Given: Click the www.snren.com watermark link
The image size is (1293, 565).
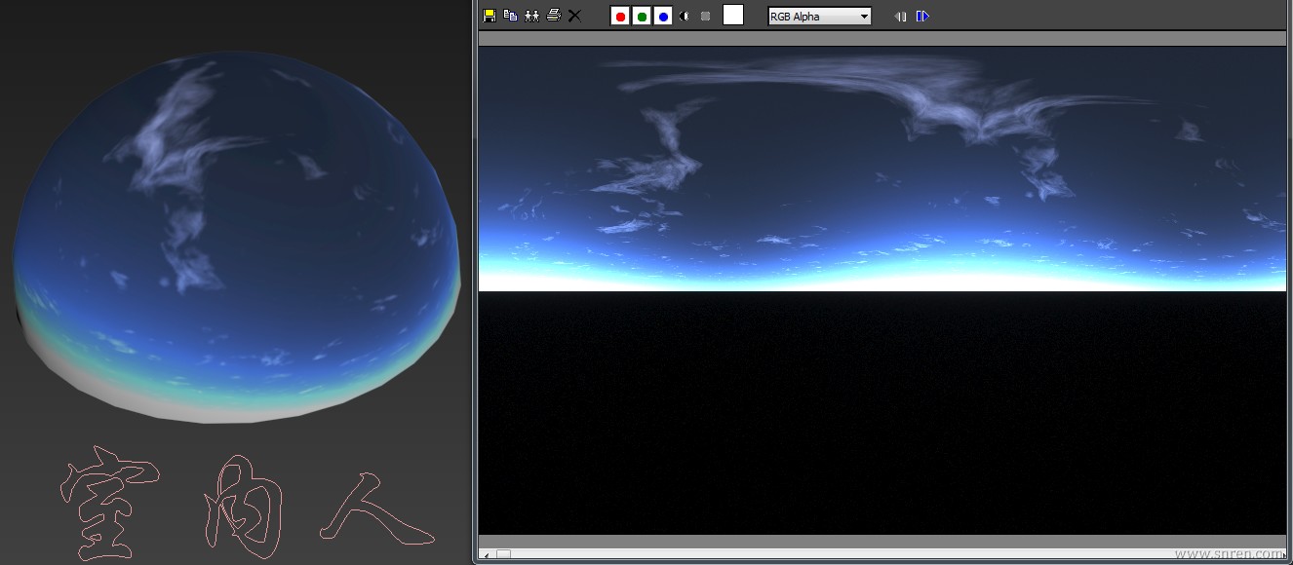Looking at the screenshot, I should [1229, 554].
